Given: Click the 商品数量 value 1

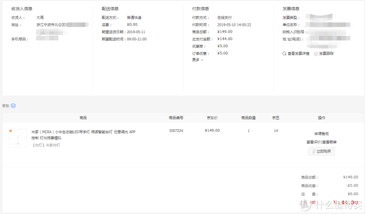Looking at the screenshot, I should pyautogui.click(x=249, y=131).
